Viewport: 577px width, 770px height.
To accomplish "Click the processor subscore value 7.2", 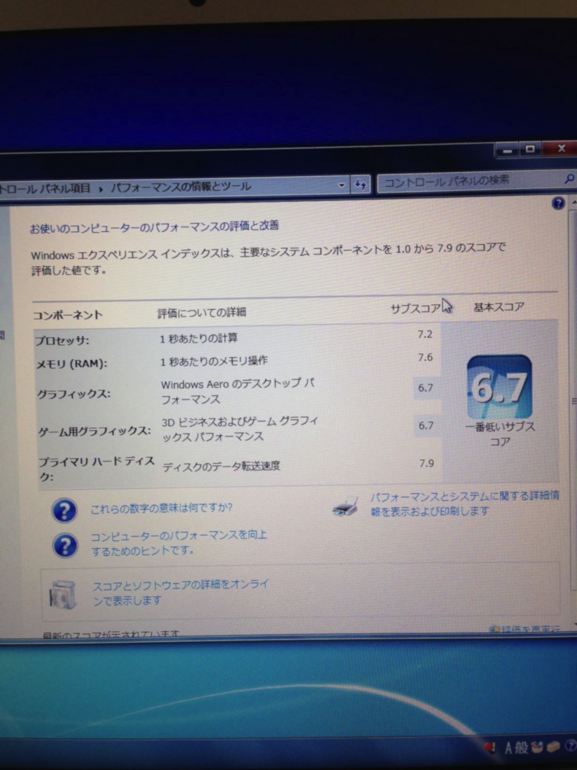I will point(425,335).
